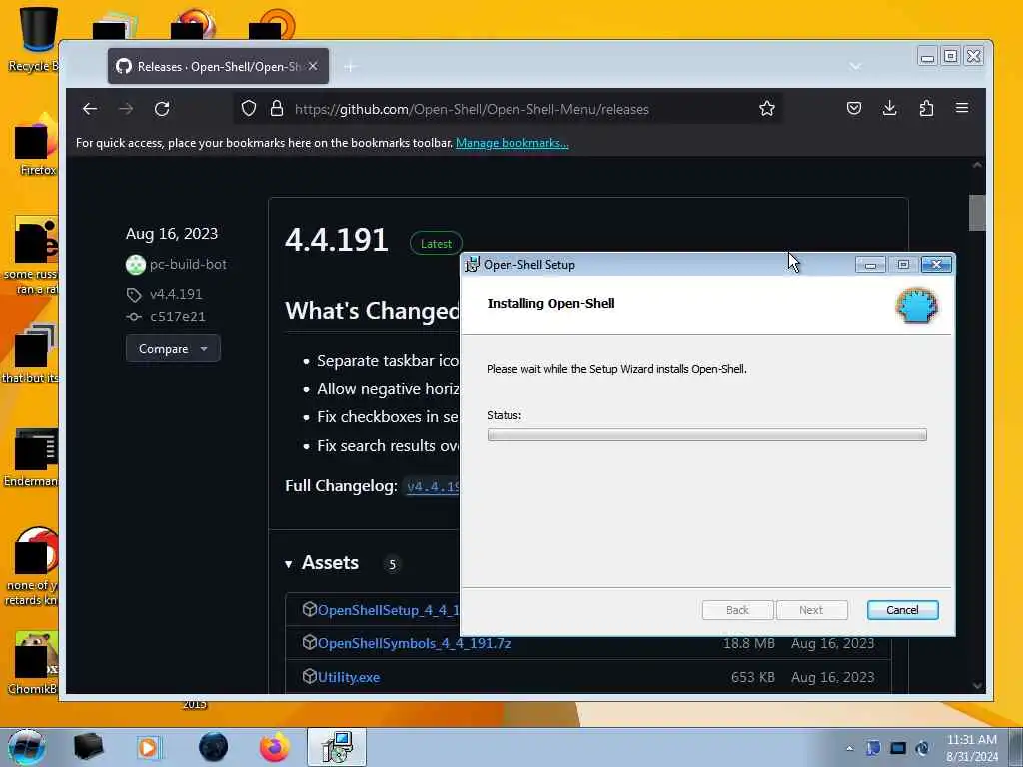Open the Windows Start orb

(27, 747)
